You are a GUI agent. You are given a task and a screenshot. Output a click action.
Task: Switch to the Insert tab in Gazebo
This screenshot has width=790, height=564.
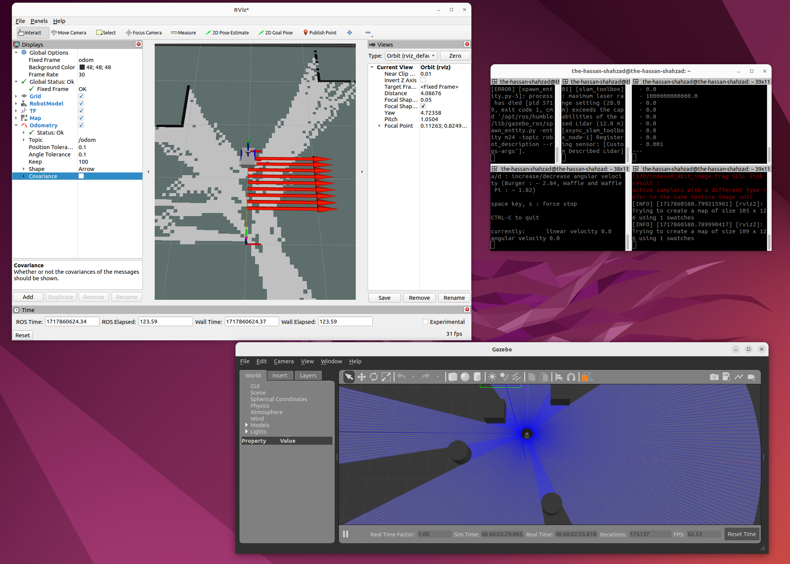(280, 375)
